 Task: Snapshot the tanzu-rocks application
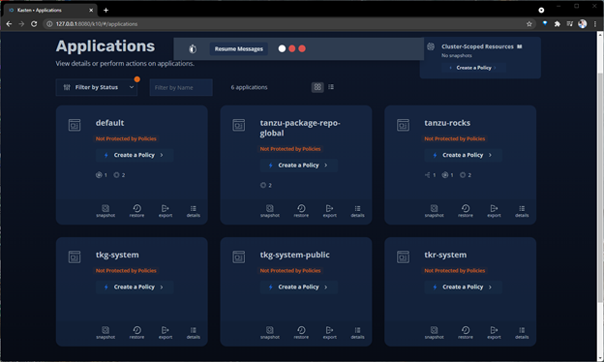(434, 211)
